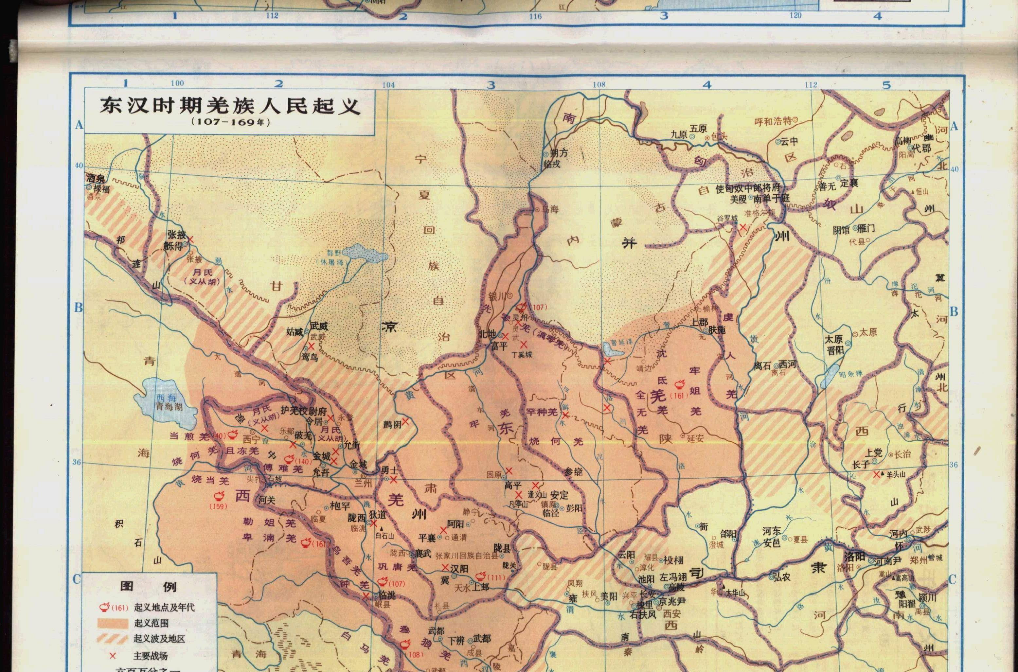Click the red battle X left of 汉阳

pyautogui.click(x=445, y=567)
